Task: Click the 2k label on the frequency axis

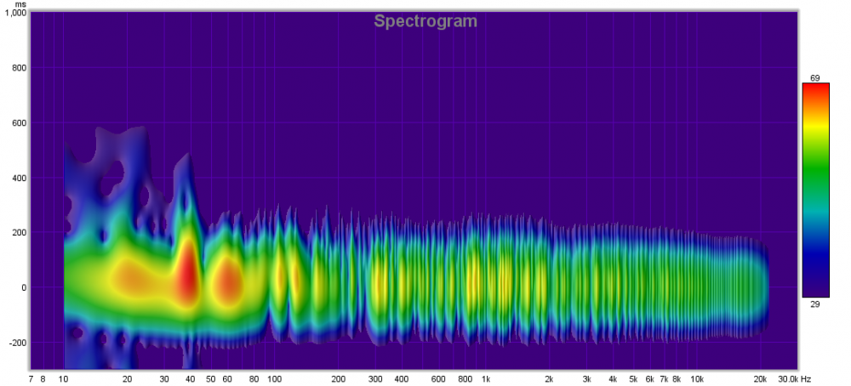Action: point(549,379)
